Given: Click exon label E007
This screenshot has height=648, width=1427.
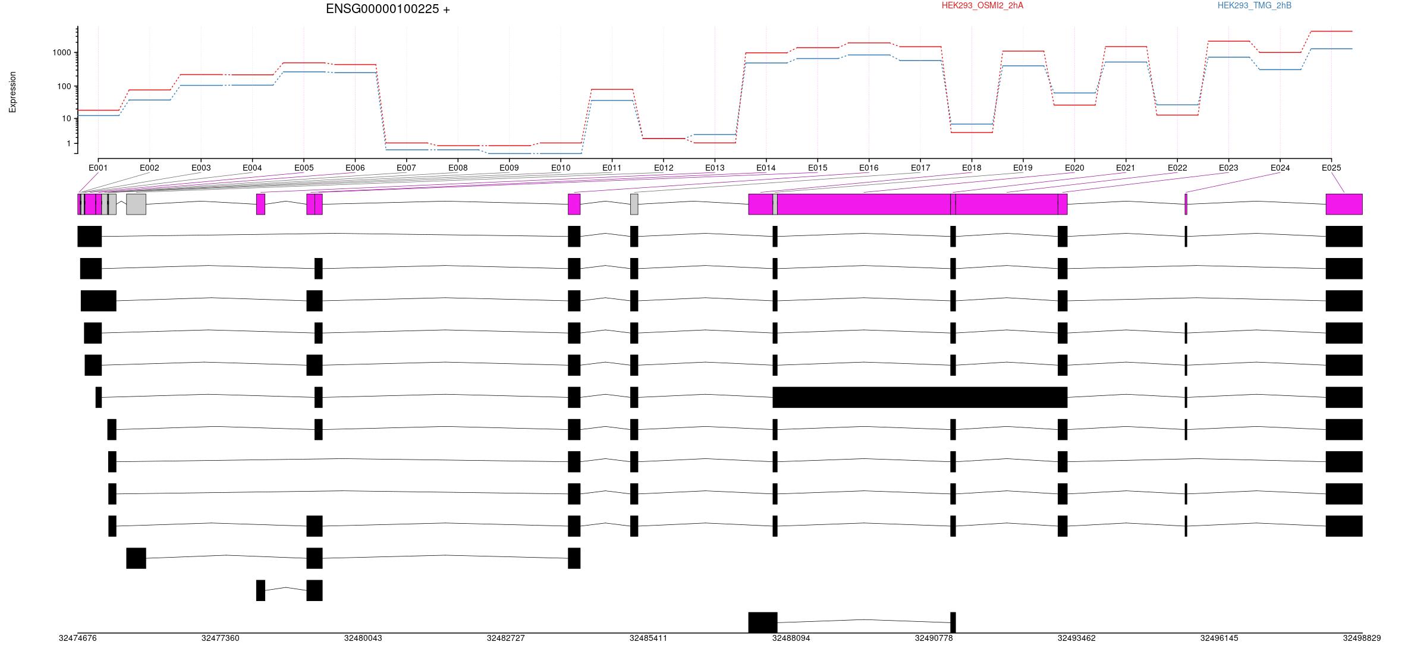Looking at the screenshot, I should coord(406,168).
